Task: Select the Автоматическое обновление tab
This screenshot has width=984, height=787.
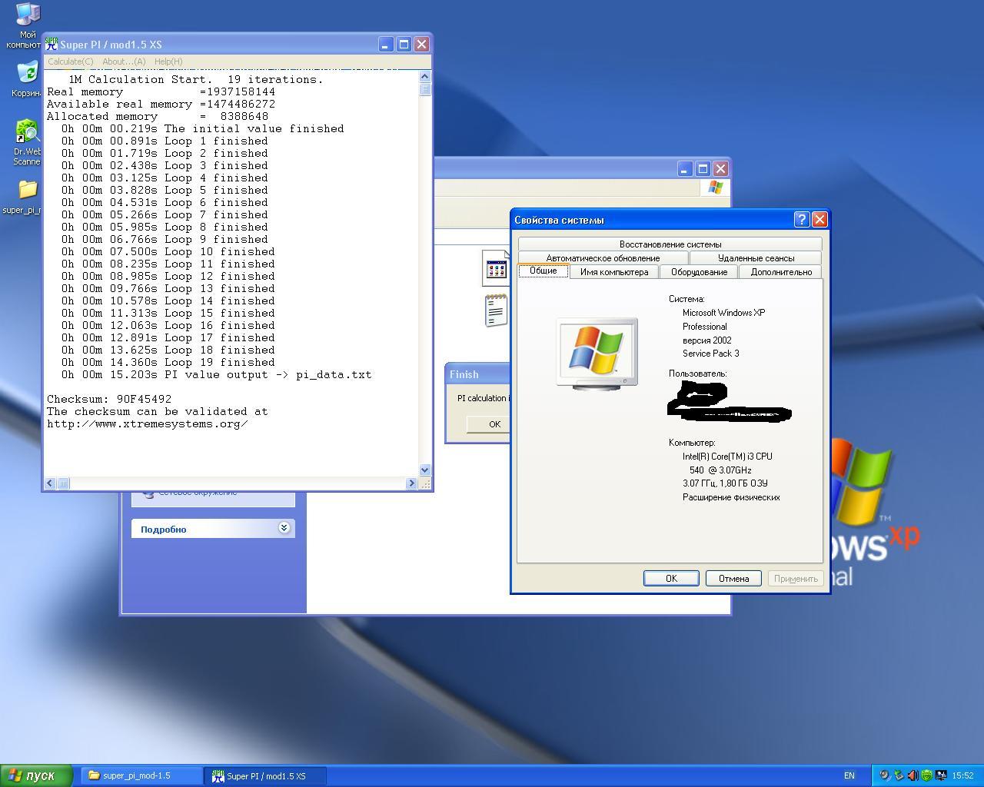Action: 603,258
